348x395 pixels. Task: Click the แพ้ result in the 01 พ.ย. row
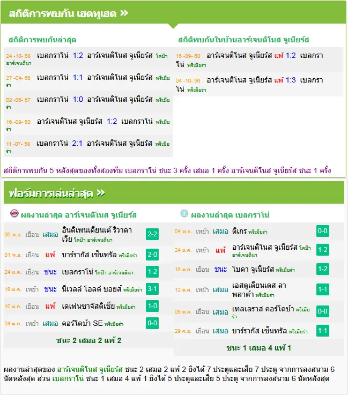coord(50,255)
